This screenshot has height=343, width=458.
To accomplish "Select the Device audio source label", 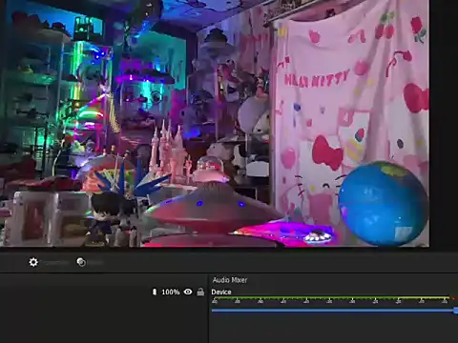I will click(221, 292).
